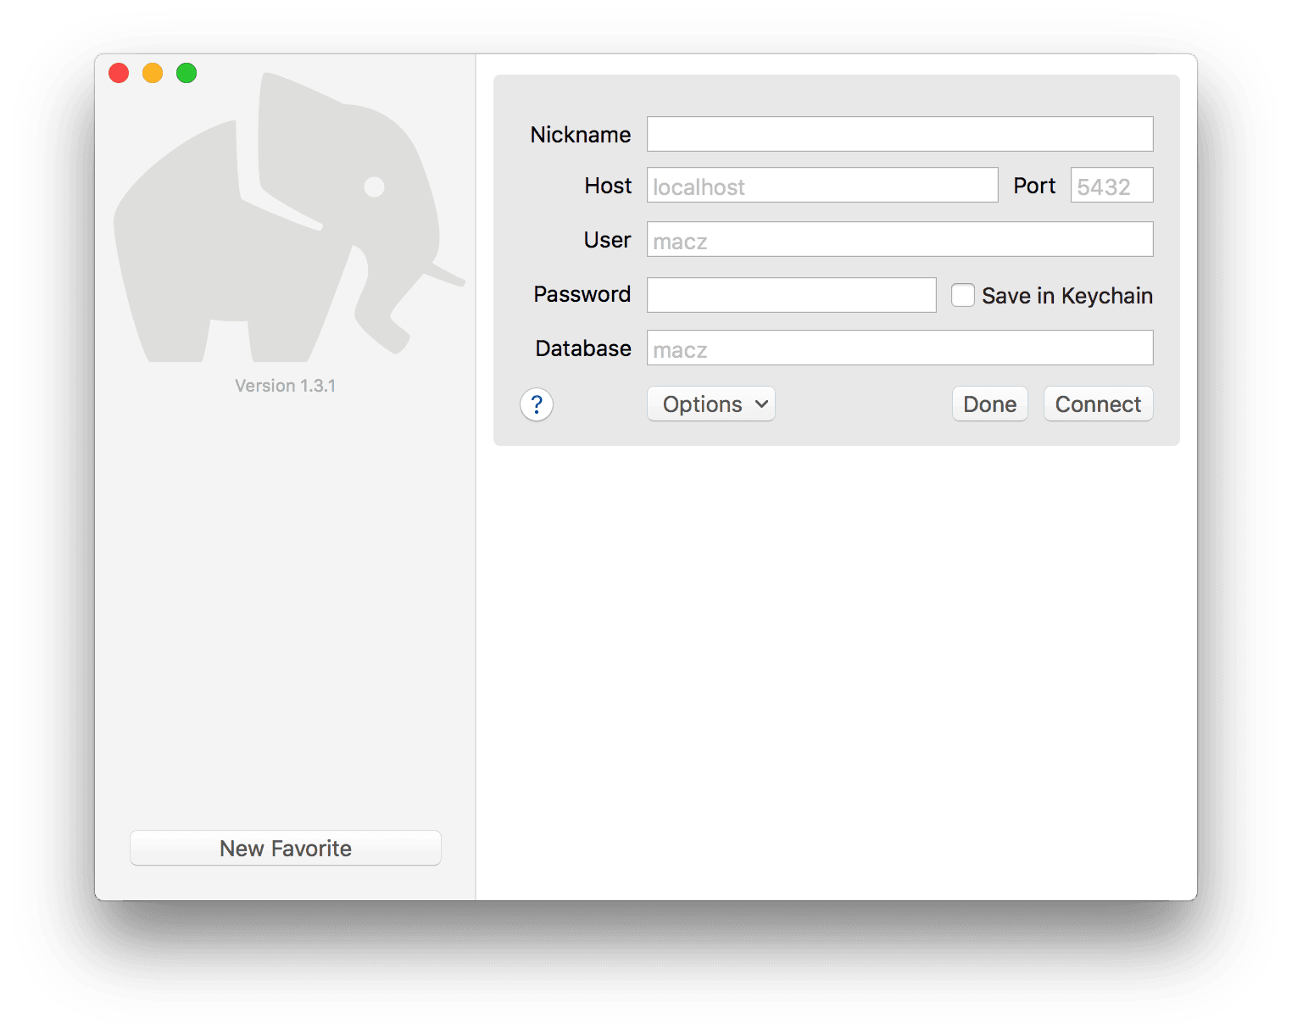Click the Connect button
The height and width of the screenshot is (1036, 1292).
pyautogui.click(x=1098, y=404)
